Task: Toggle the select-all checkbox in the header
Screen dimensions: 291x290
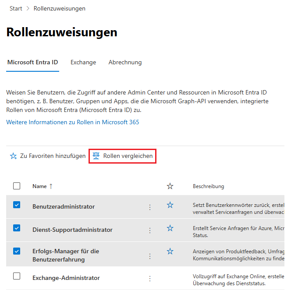Action: click(x=17, y=186)
